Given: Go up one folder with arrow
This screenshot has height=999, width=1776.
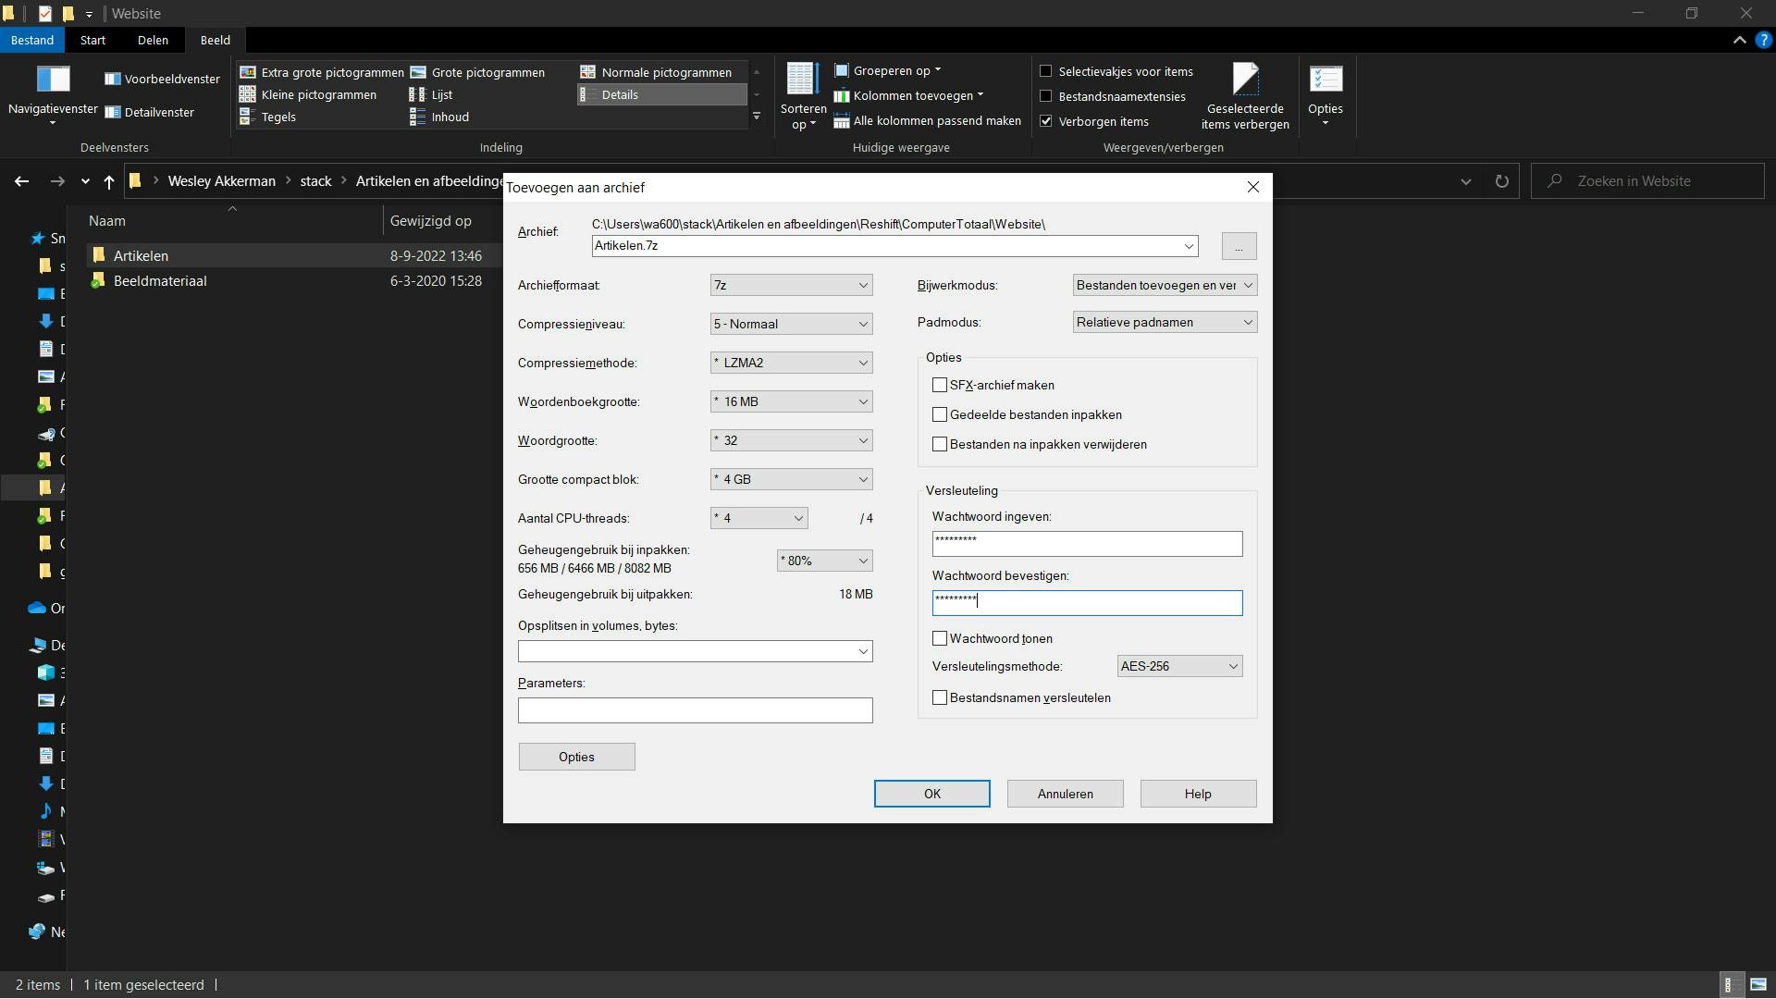Looking at the screenshot, I should [109, 181].
